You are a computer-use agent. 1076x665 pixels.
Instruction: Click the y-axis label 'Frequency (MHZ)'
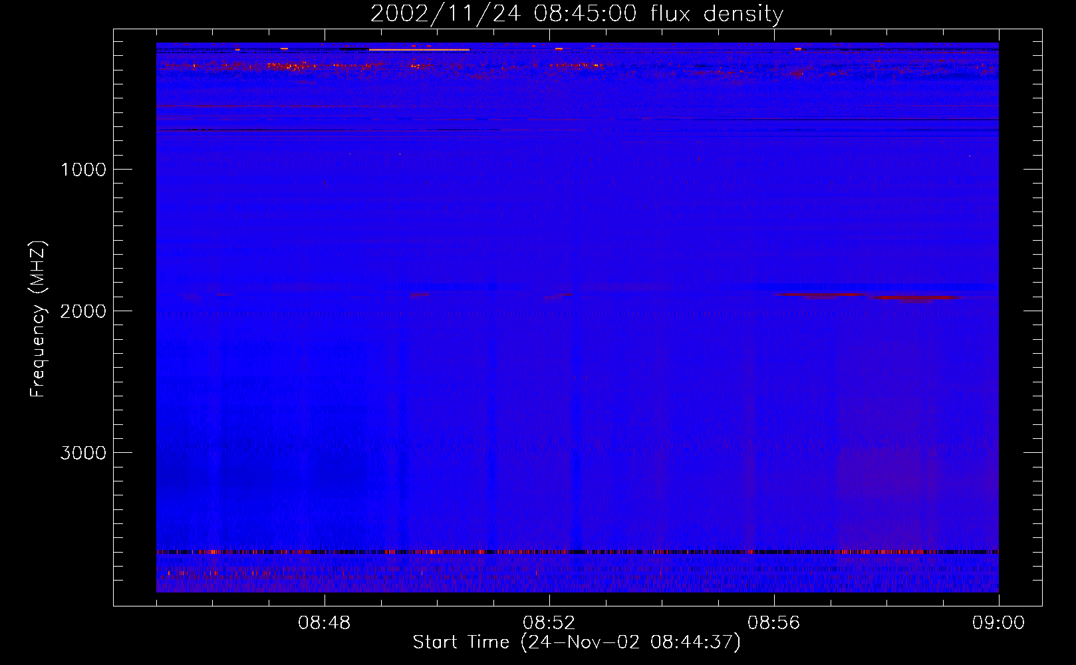click(38, 319)
